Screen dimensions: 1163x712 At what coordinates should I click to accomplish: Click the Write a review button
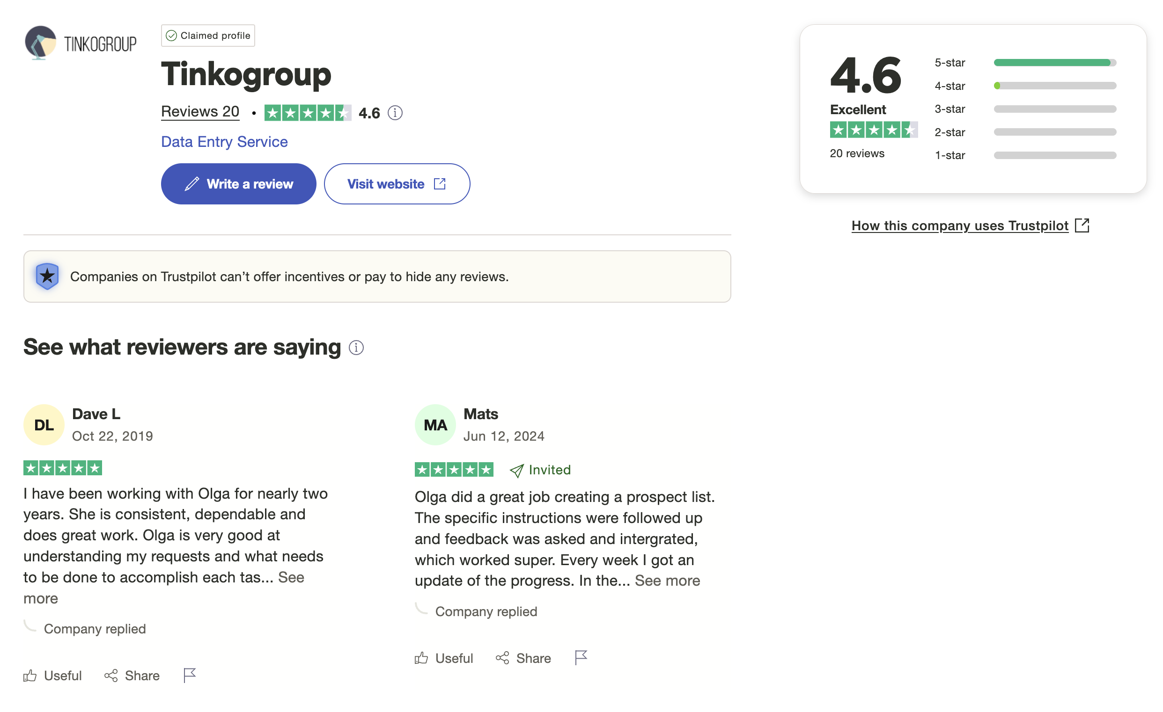pyautogui.click(x=238, y=184)
